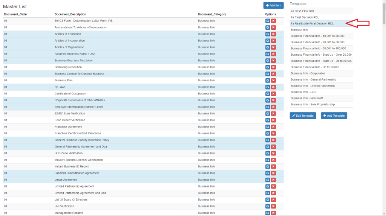
Task: Delete Corporate Documents of other Affiliates row
Action: coord(273,100)
